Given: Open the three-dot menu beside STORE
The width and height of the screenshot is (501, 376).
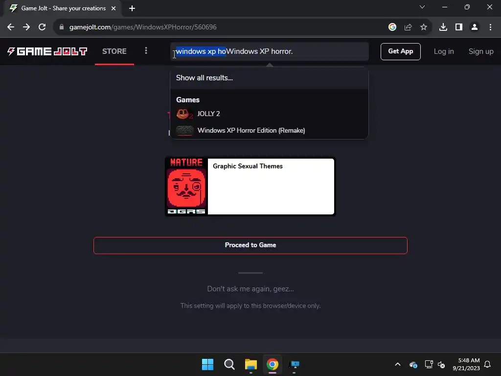Looking at the screenshot, I should point(146,51).
